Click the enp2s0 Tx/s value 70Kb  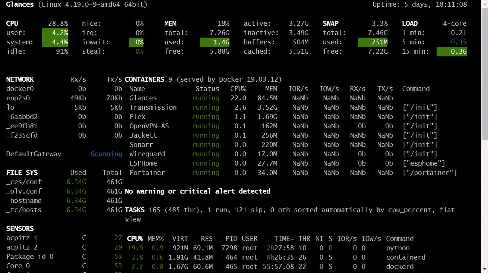(114, 98)
